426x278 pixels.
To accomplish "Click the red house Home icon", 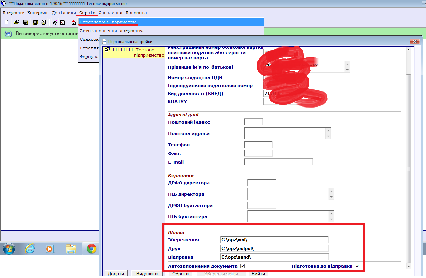I will (x=74, y=22).
